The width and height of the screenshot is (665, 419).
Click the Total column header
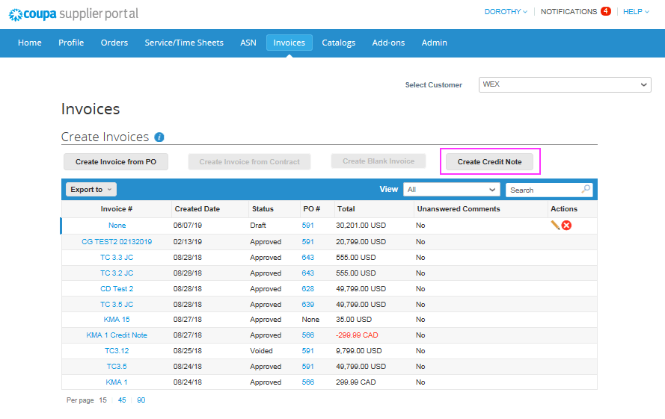click(x=346, y=209)
